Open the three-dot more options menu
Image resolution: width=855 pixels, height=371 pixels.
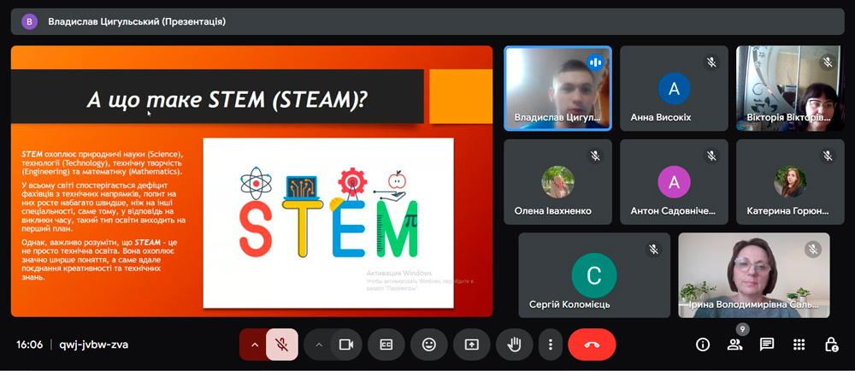(551, 344)
